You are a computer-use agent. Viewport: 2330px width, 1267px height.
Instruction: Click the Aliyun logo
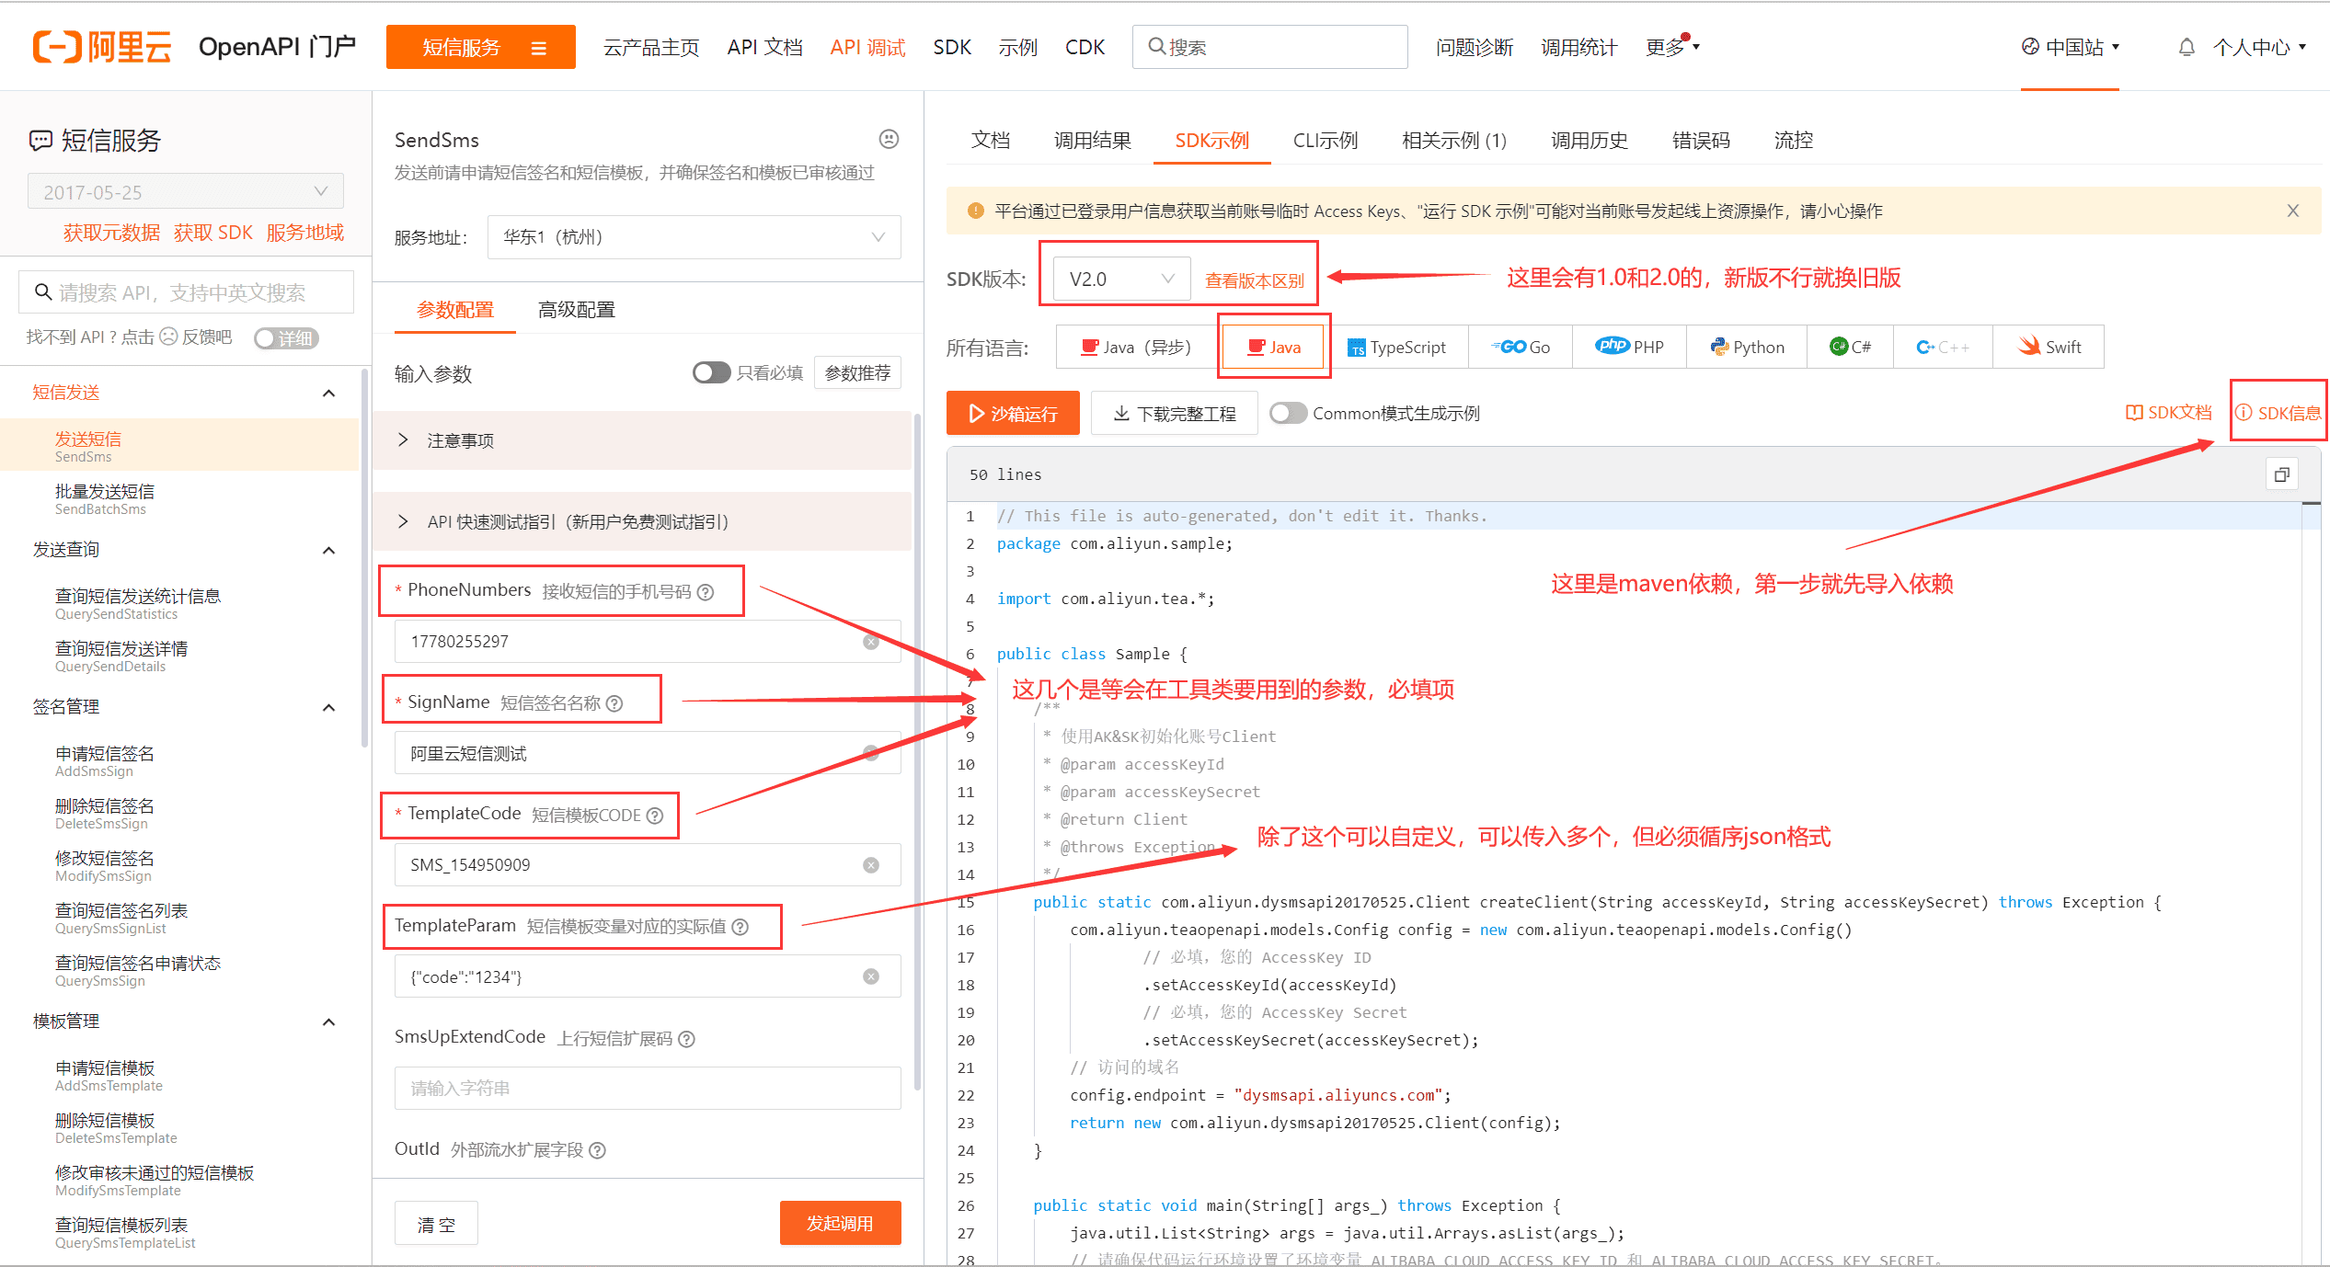point(102,47)
